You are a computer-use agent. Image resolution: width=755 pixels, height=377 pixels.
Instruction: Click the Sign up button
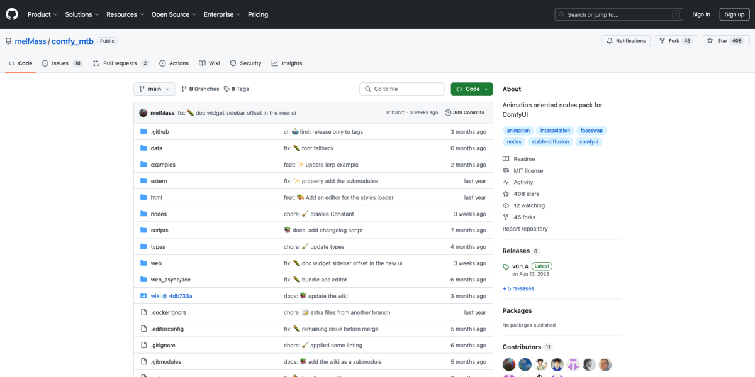[734, 14]
